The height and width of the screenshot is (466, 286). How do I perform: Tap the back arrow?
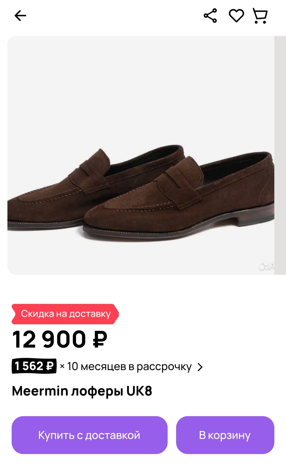[x=20, y=16]
